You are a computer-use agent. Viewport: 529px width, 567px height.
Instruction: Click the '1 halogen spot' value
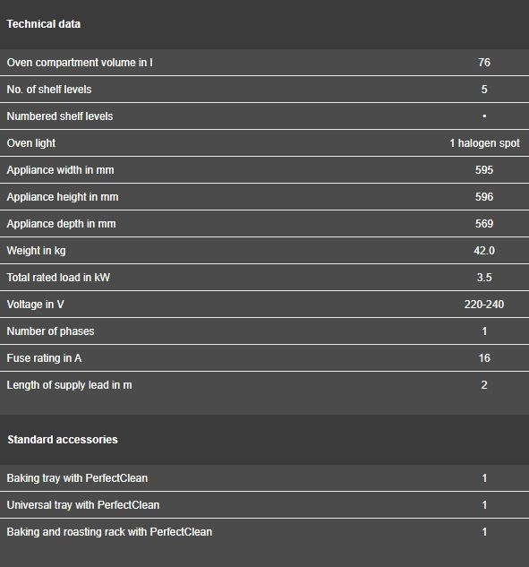pyautogui.click(x=484, y=142)
